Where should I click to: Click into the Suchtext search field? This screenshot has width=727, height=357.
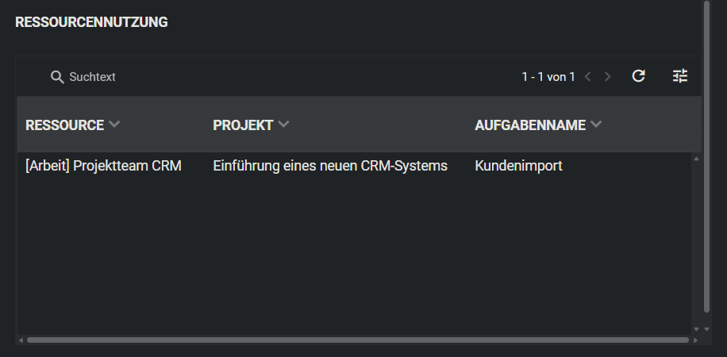pyautogui.click(x=159, y=77)
